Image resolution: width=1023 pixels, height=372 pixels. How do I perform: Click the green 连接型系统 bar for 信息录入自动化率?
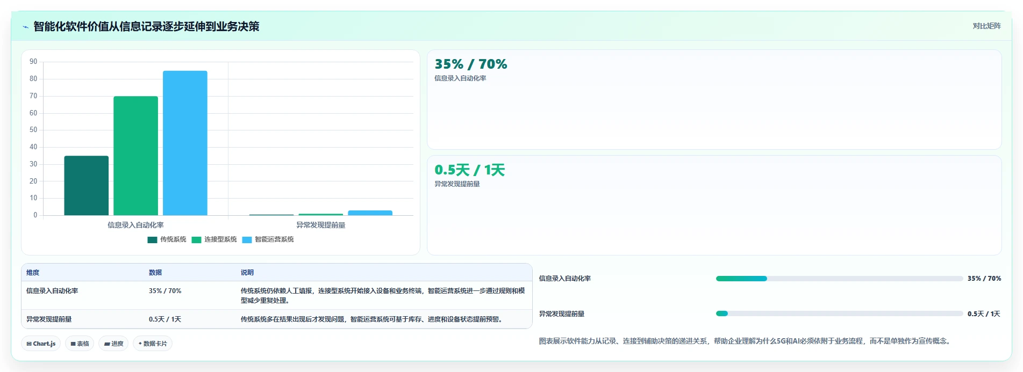tap(135, 156)
